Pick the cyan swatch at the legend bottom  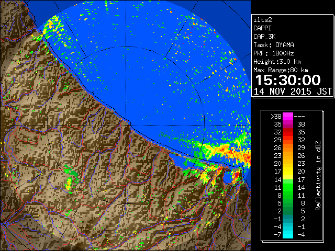(288, 235)
